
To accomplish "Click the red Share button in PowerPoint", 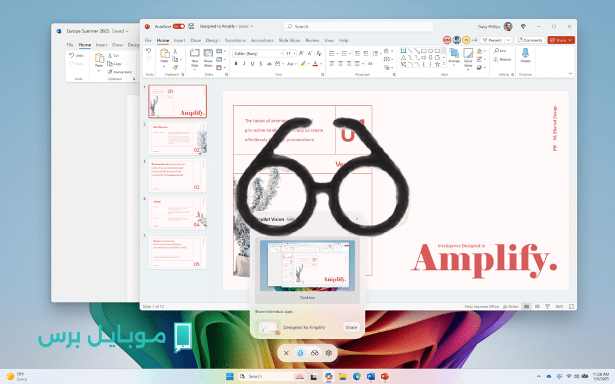I will [561, 40].
